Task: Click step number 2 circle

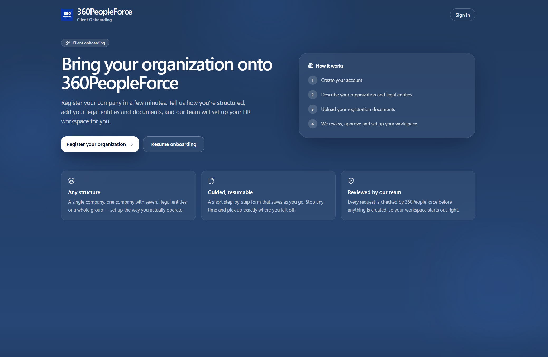Action: point(313,95)
